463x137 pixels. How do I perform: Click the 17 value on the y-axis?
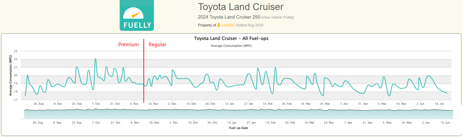pos(16,100)
